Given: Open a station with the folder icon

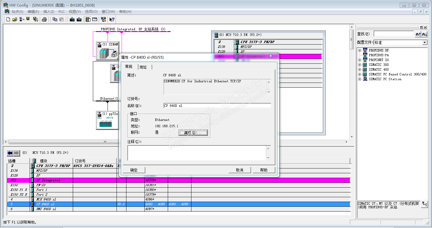Looking at the screenshot, I should (15, 19).
